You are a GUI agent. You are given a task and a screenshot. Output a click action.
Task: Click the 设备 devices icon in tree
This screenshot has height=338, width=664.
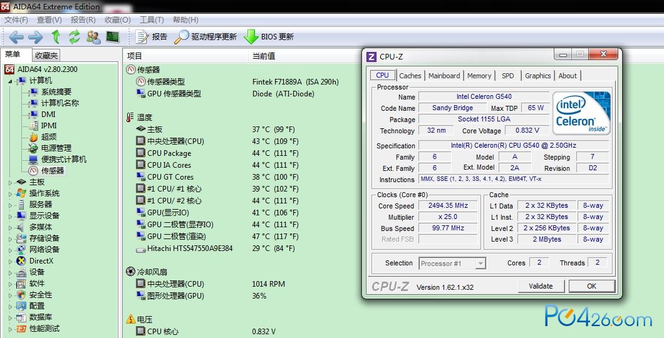coord(21,272)
